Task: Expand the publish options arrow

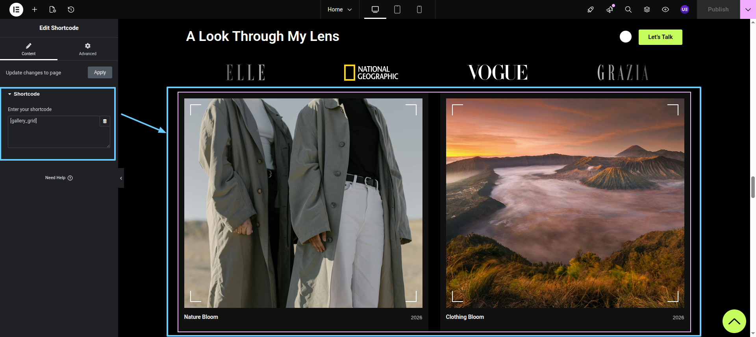Action: pyautogui.click(x=748, y=9)
